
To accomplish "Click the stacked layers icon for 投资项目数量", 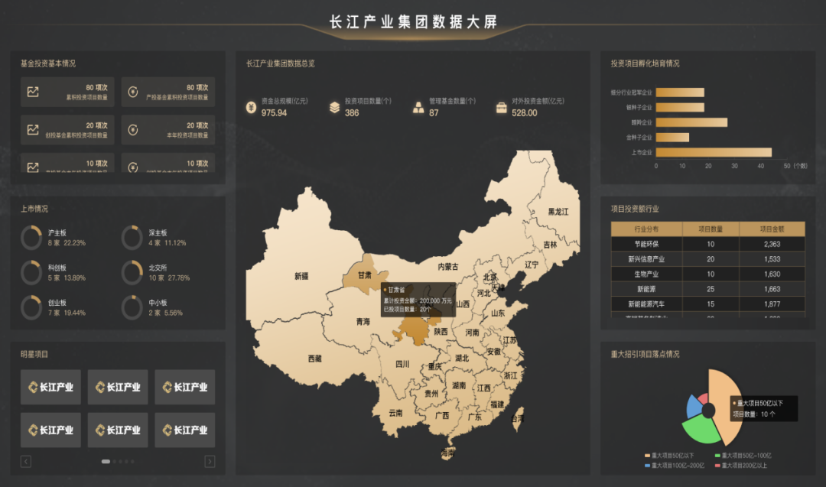I will point(334,107).
